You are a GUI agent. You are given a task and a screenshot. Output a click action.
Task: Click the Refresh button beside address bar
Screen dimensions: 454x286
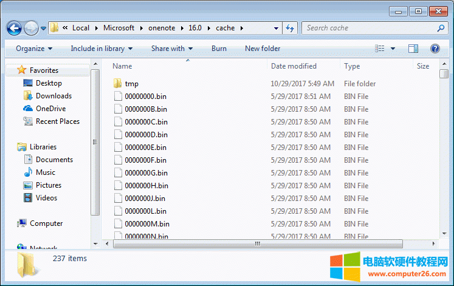point(290,28)
